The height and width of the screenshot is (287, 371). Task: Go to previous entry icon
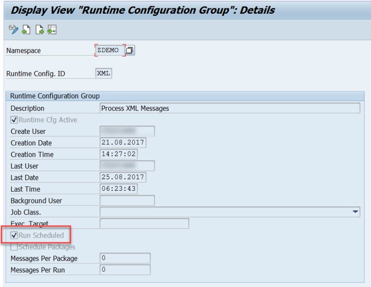coord(26,30)
